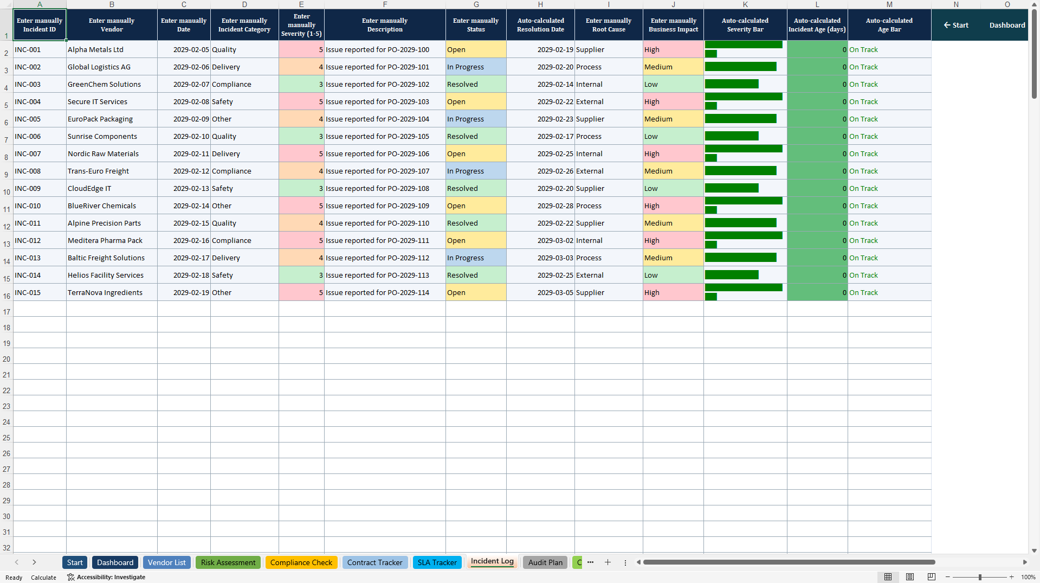
Task: Switch to Normal view icon
Action: coord(888,577)
